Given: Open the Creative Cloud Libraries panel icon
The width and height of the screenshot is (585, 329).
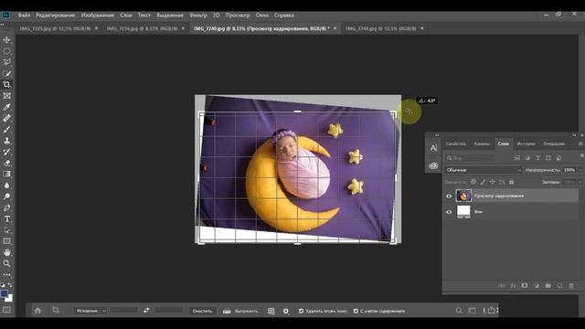Looking at the screenshot, I should point(433,165).
